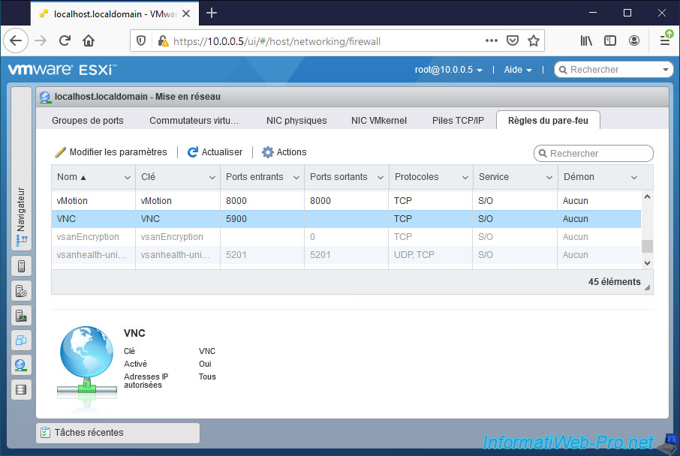Expand the Navigateur panel
This screenshot has height=456, width=680.
21,217
